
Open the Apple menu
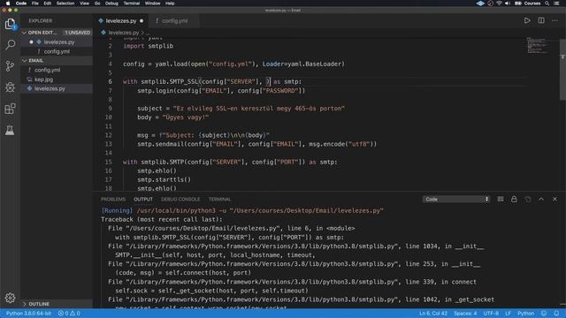click(x=8, y=4)
